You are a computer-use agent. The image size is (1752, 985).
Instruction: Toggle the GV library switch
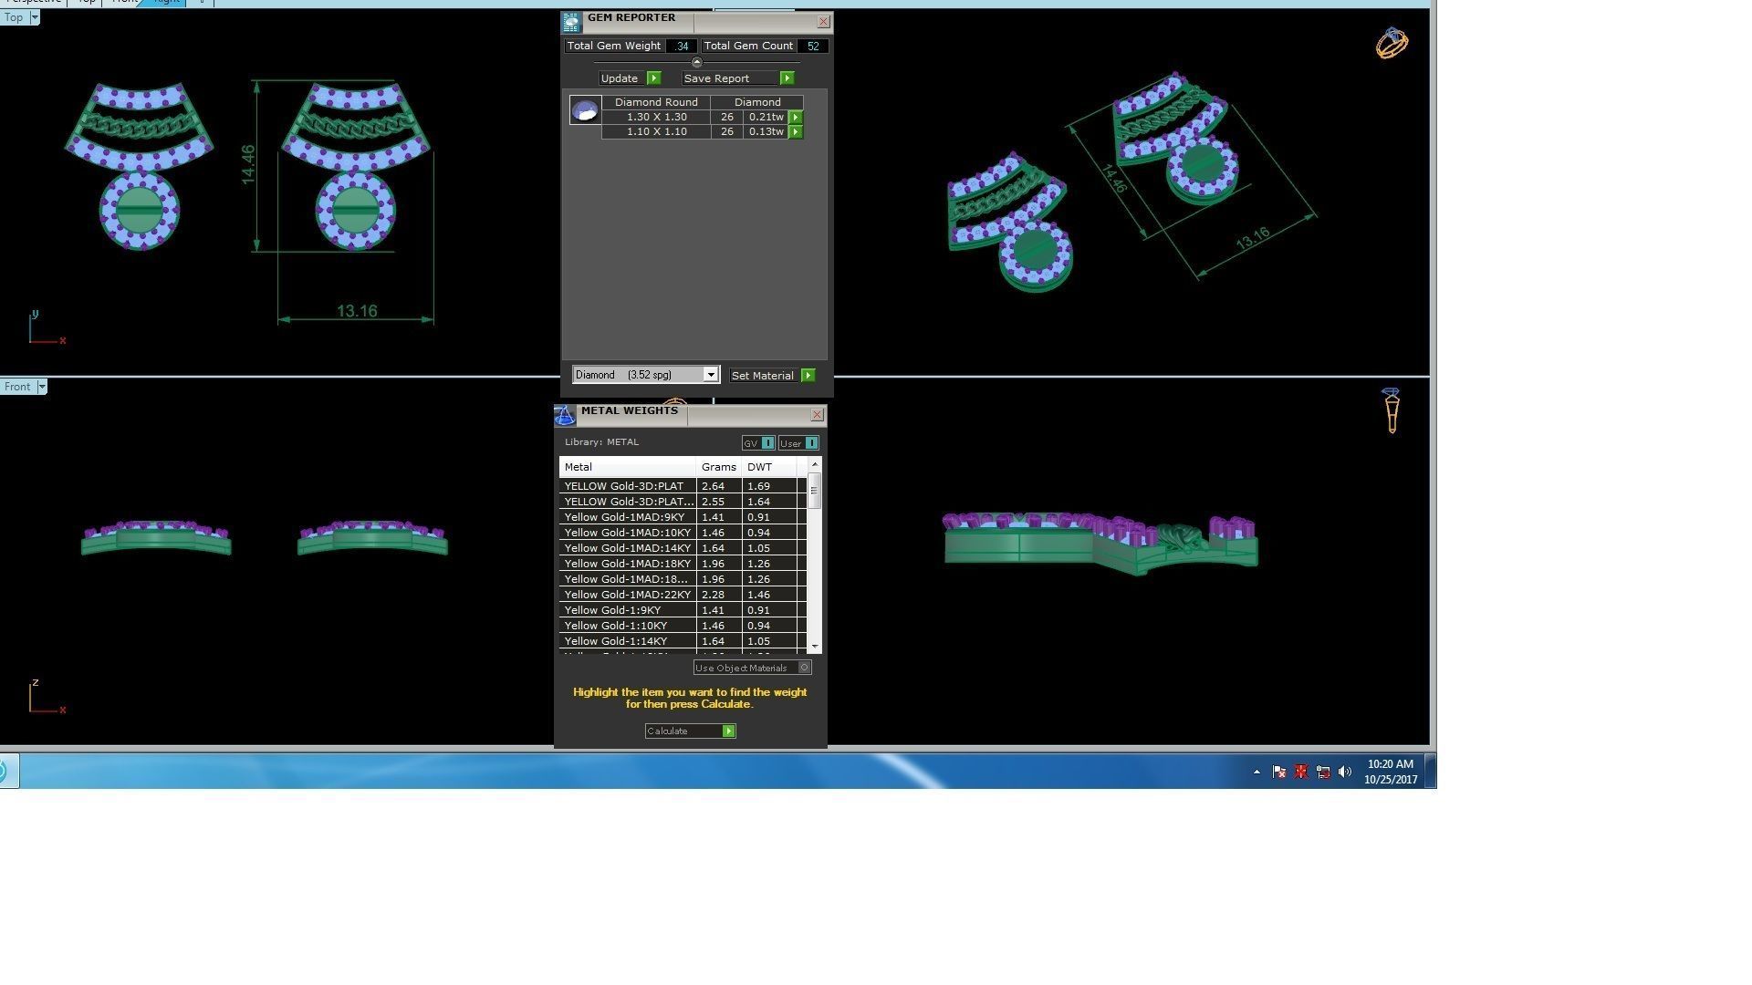(767, 443)
